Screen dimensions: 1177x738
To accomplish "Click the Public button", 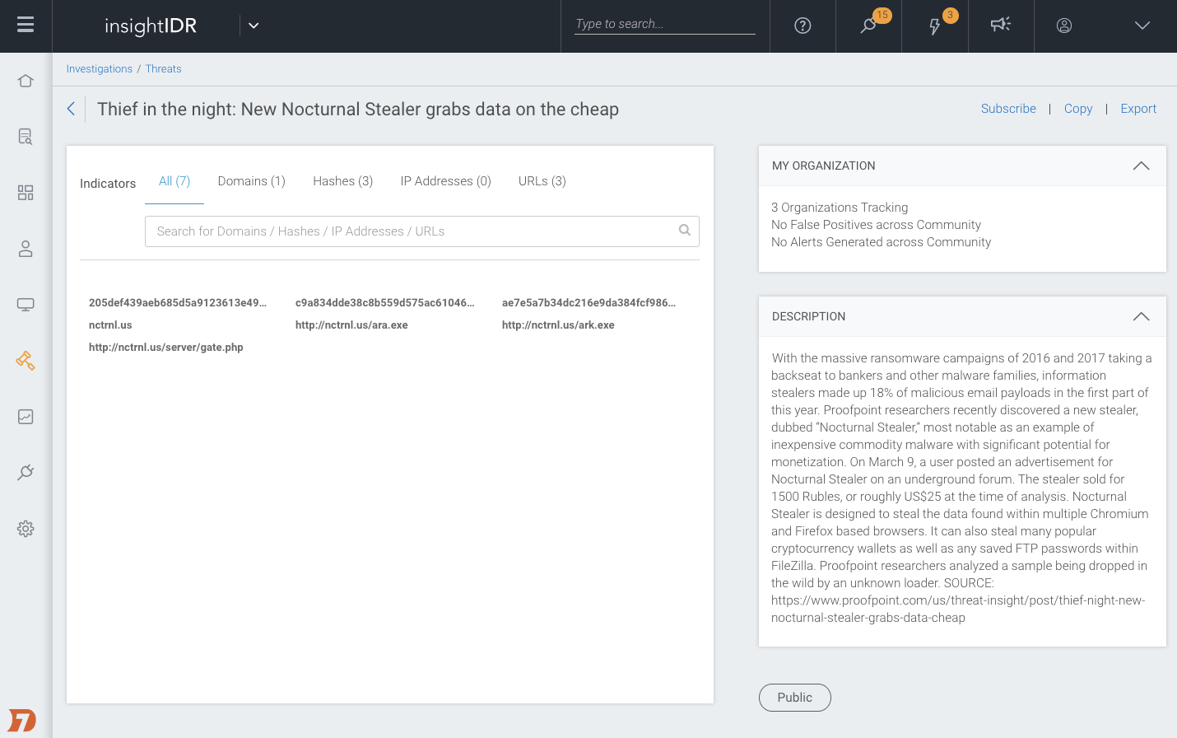I will 794,698.
